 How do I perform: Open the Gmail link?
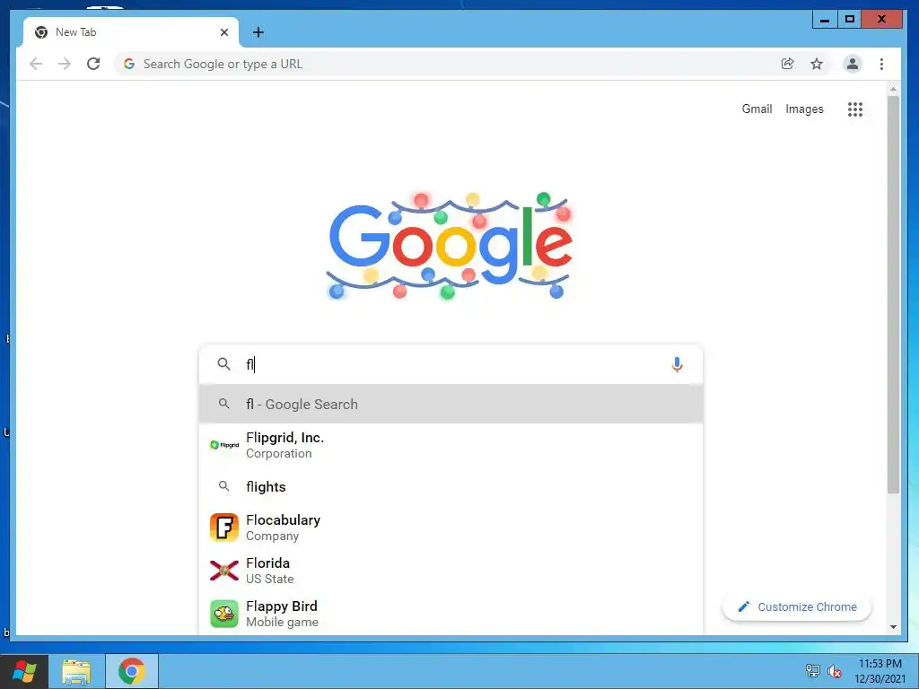[757, 109]
